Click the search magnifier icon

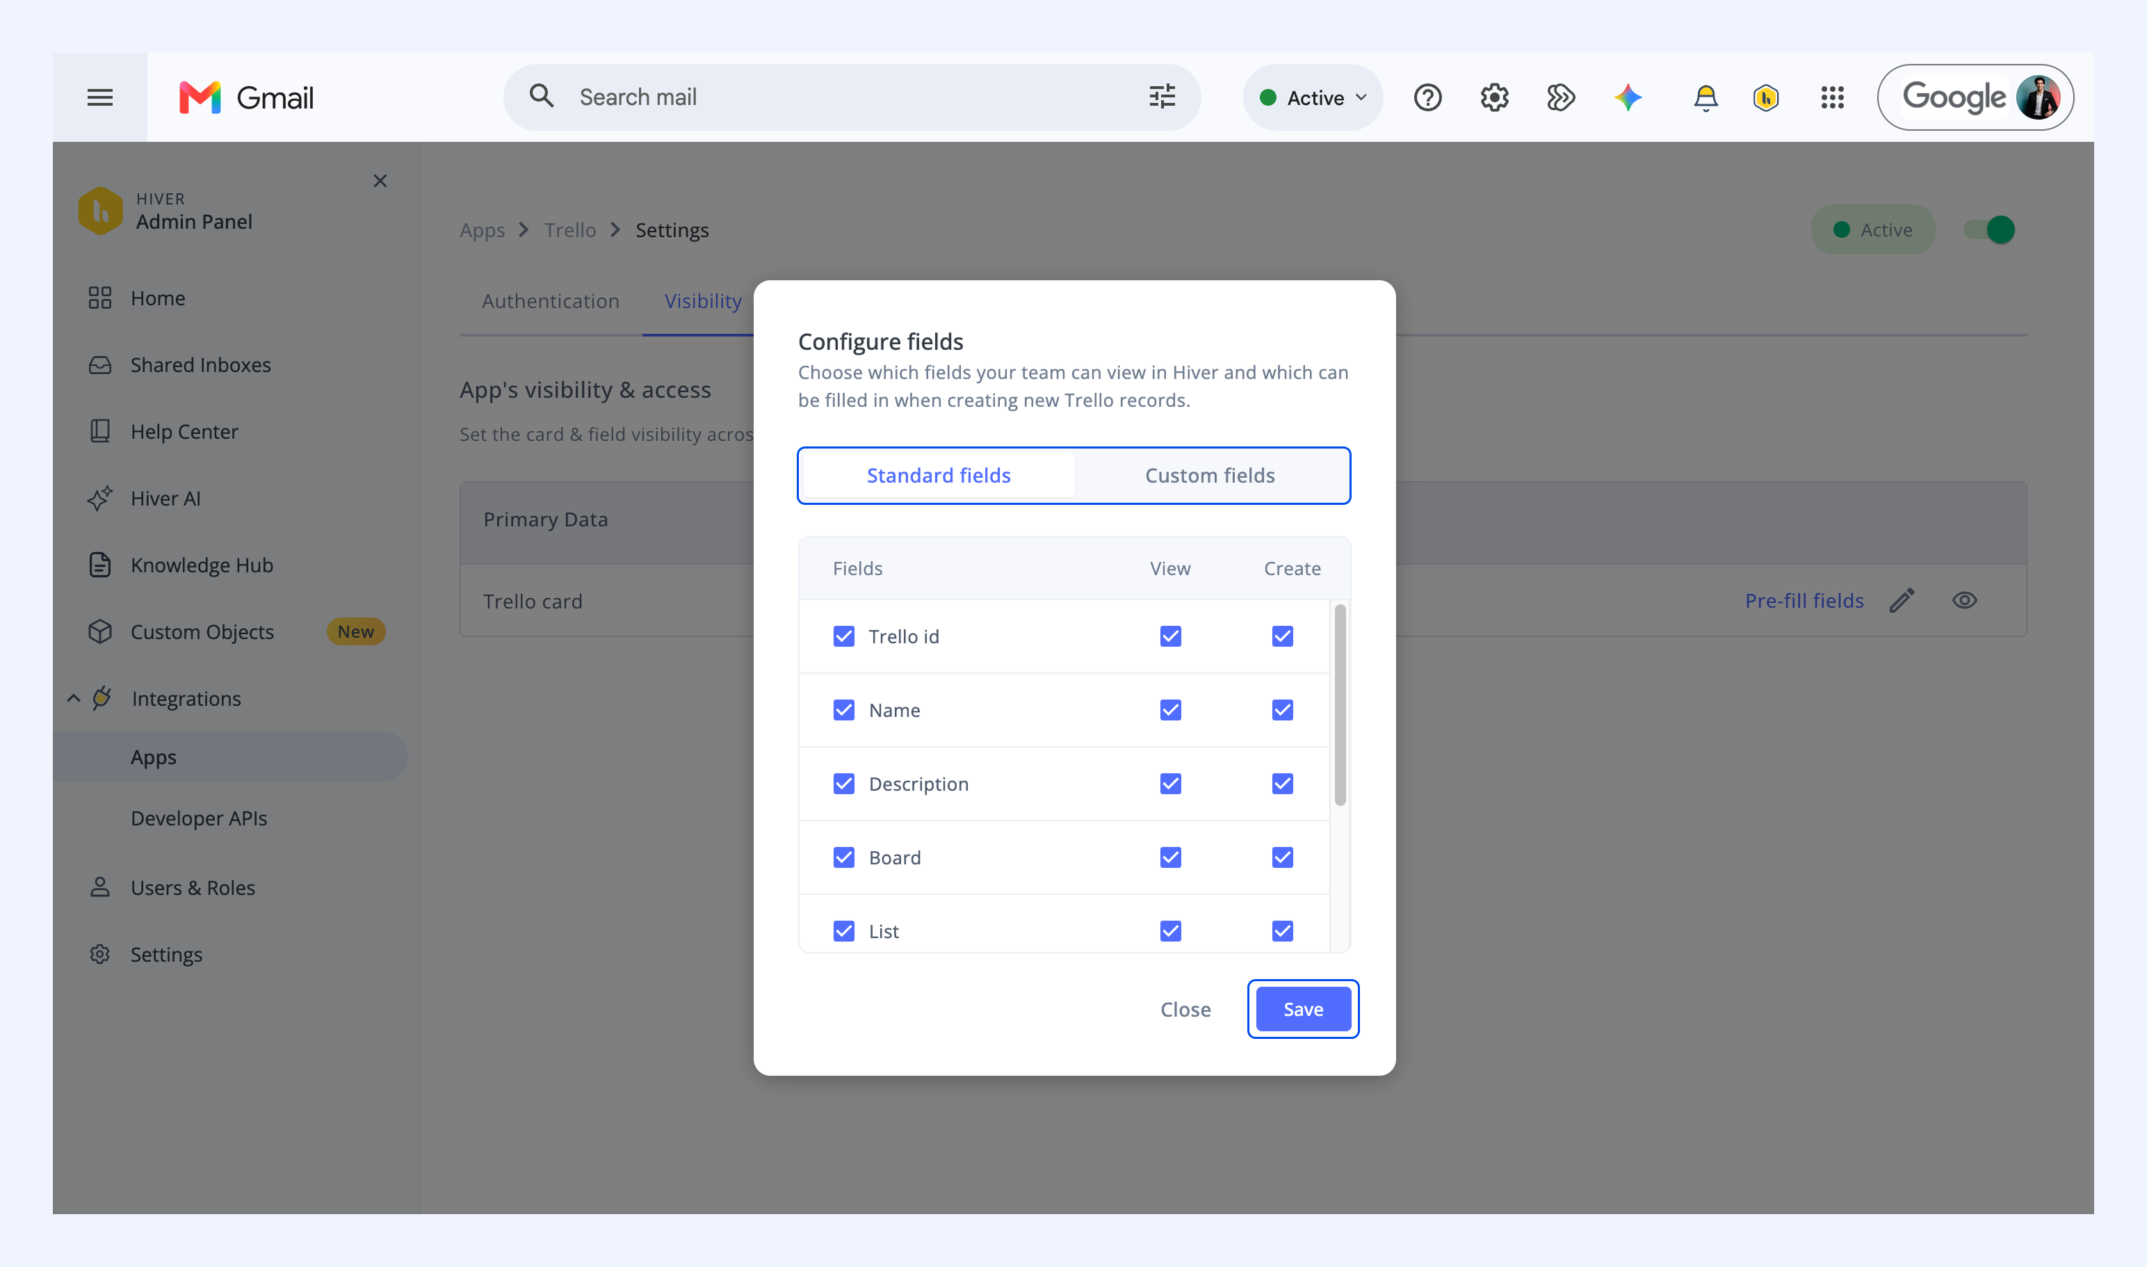click(x=541, y=96)
